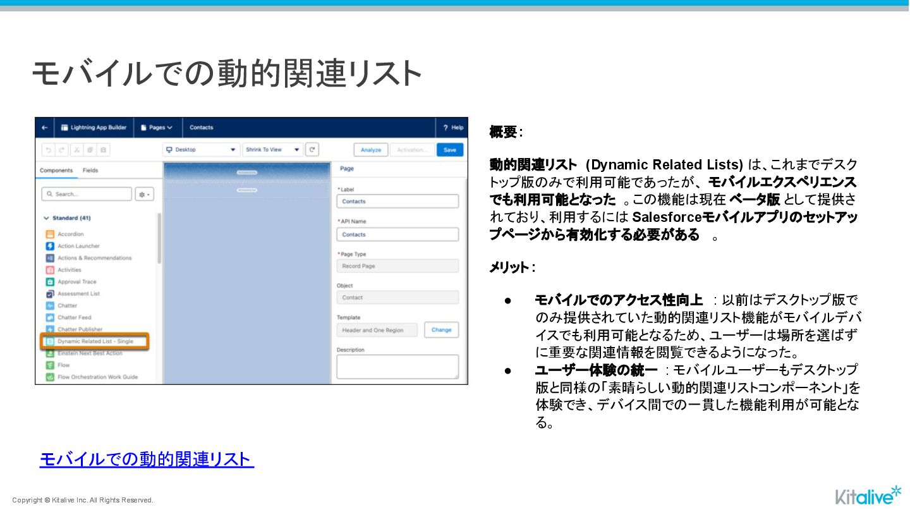Select the Activities component icon
910x512 pixels.
coord(50,270)
